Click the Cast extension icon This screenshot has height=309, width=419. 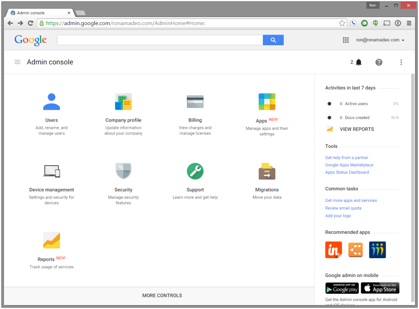click(x=387, y=23)
